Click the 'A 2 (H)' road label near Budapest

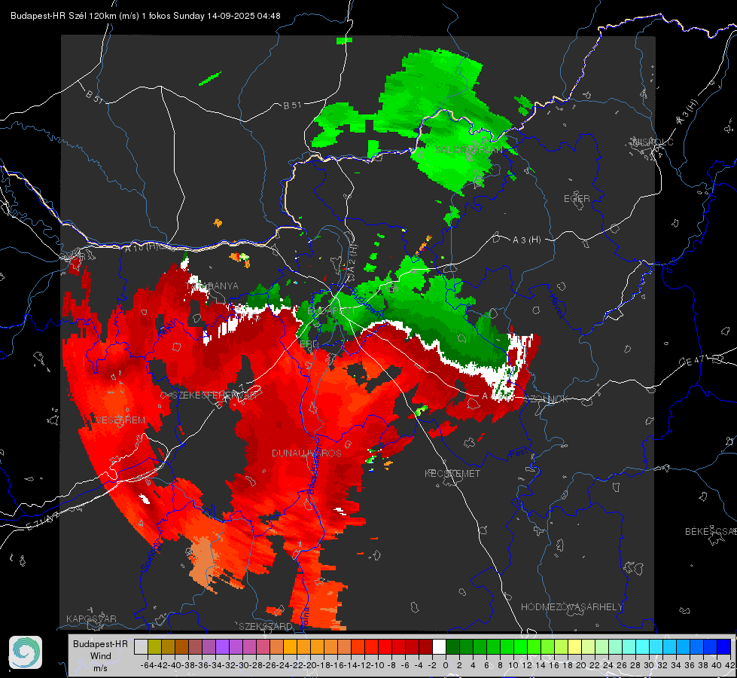coord(352,259)
